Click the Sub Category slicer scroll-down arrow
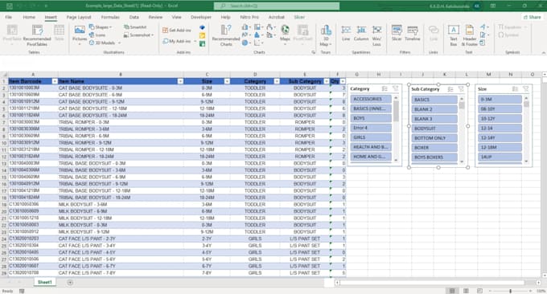This screenshot has height=294, width=547. (462, 161)
